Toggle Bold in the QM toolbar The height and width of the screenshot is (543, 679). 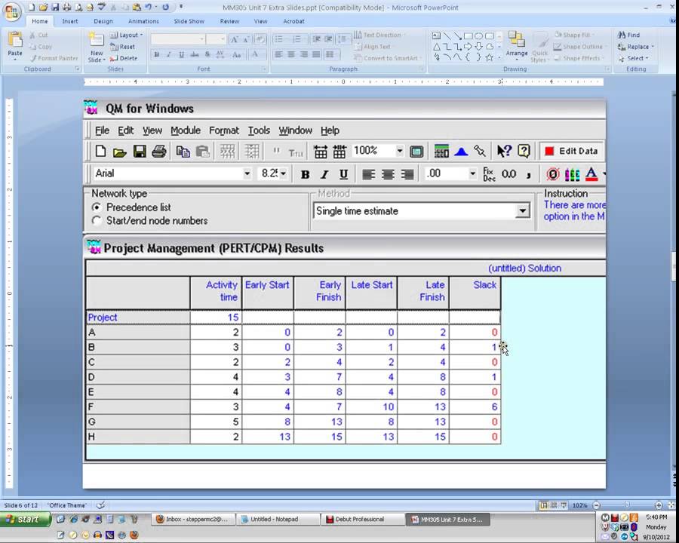point(305,174)
